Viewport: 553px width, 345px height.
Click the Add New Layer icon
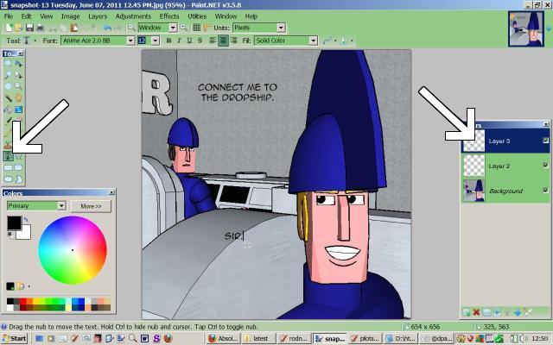[x=467, y=311]
